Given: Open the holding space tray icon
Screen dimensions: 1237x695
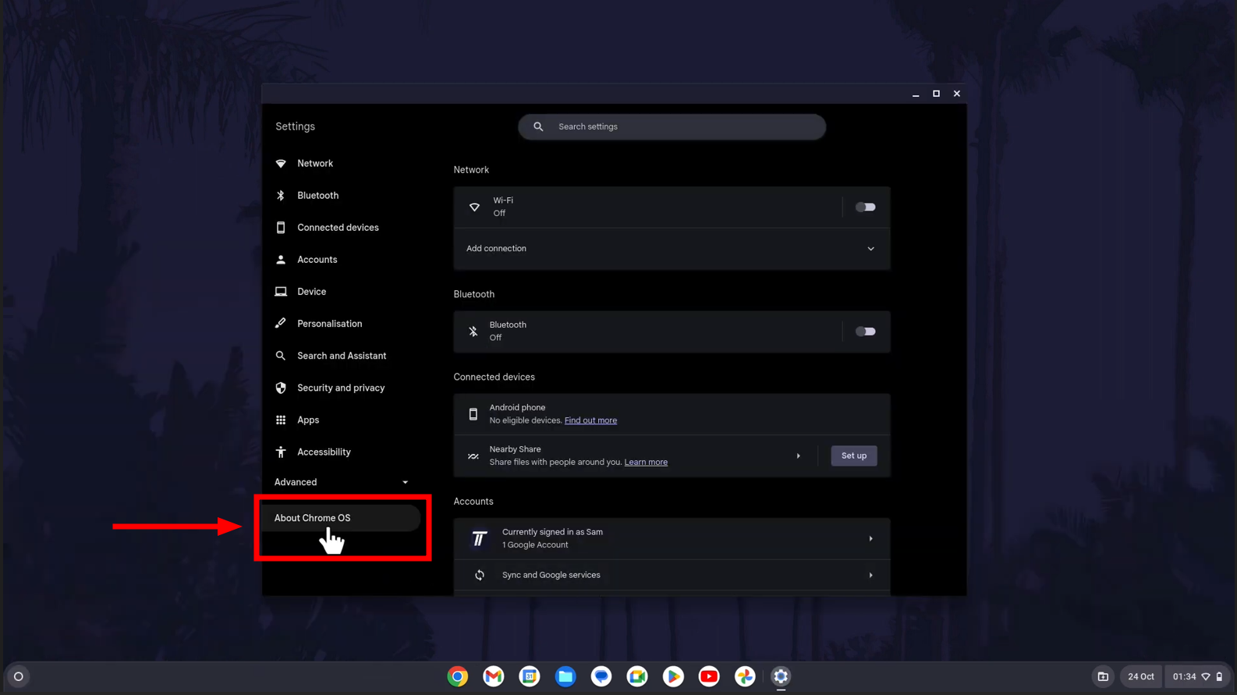Looking at the screenshot, I should [1103, 676].
